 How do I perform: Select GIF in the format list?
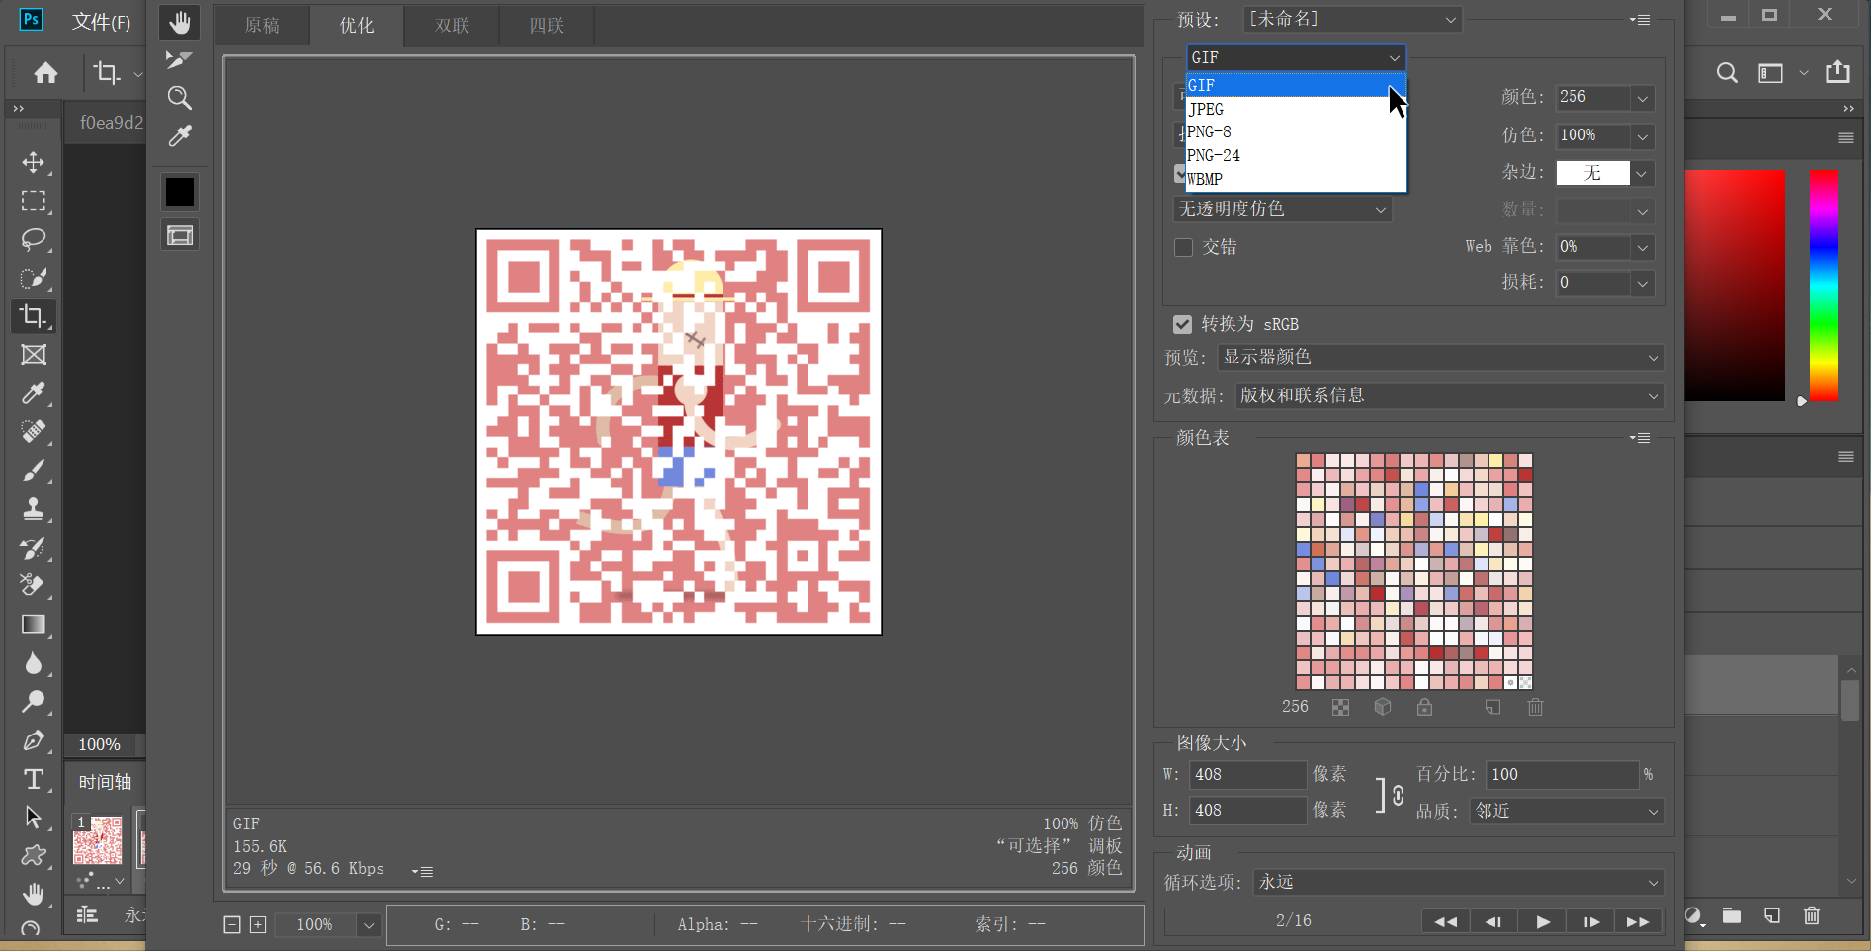[x=1296, y=85]
